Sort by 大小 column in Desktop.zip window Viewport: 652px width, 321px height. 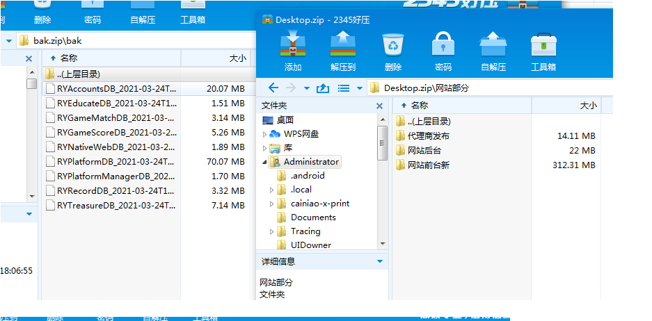point(566,106)
